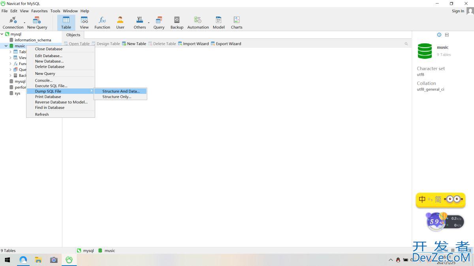Open the Backup toolbar icon

coord(177,22)
